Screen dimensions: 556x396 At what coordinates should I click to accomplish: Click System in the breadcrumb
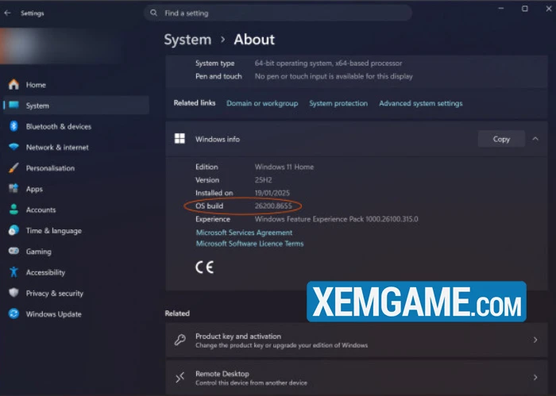click(187, 40)
